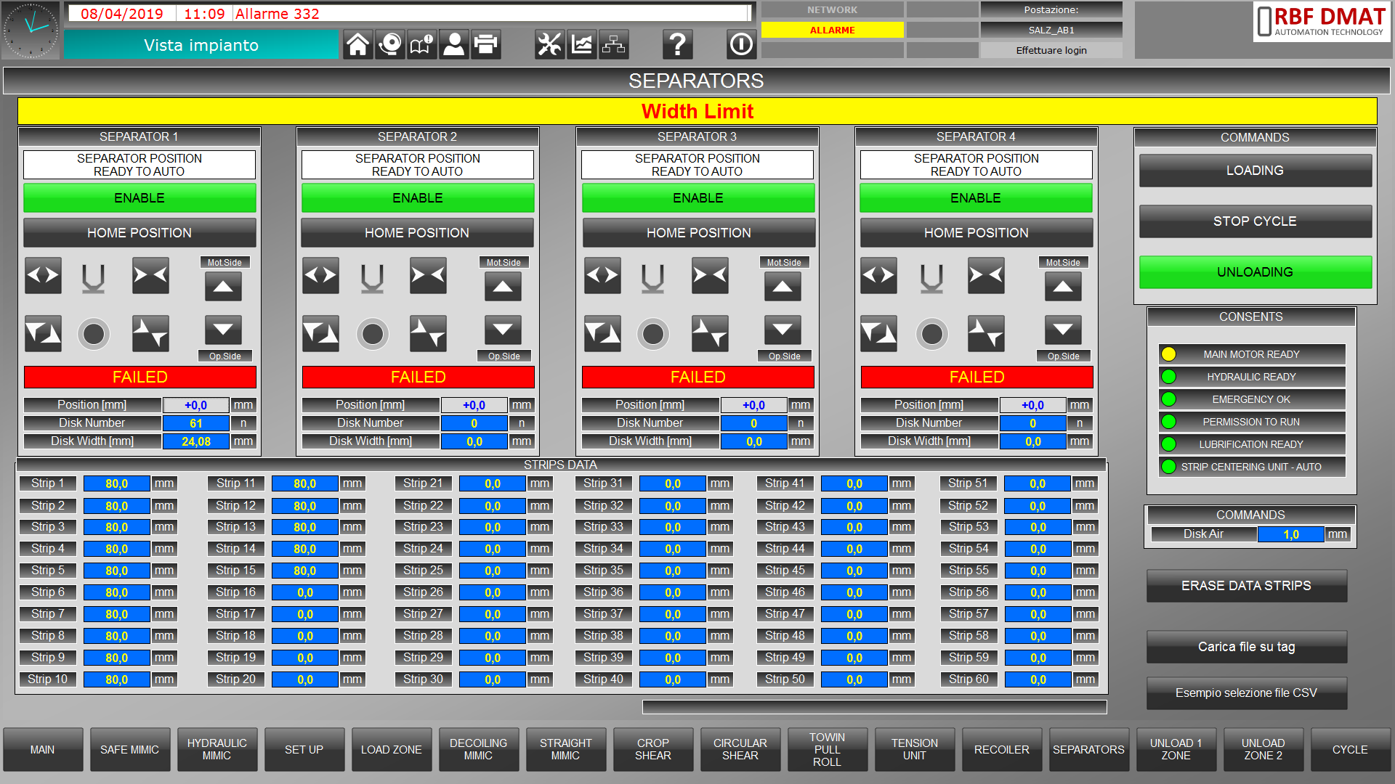Toggle Separator 2 ENABLE button

click(x=418, y=198)
